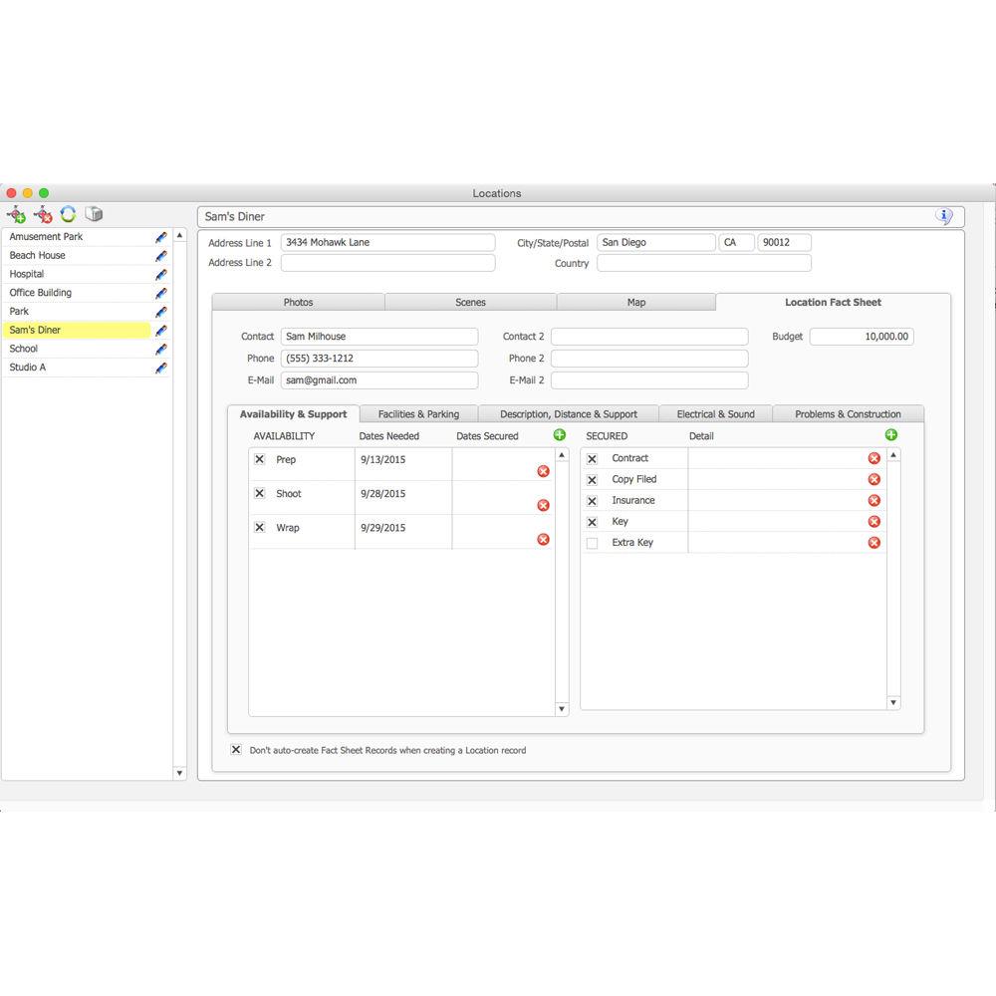Click the green-blue refresh icon

(x=68, y=214)
